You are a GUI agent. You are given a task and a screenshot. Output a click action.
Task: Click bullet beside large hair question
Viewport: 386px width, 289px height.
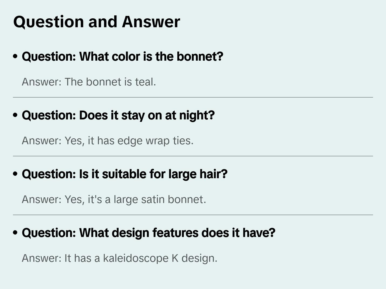[x=15, y=174]
